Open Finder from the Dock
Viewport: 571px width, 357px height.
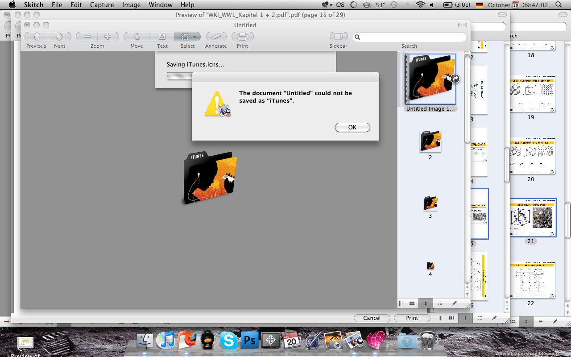145,340
